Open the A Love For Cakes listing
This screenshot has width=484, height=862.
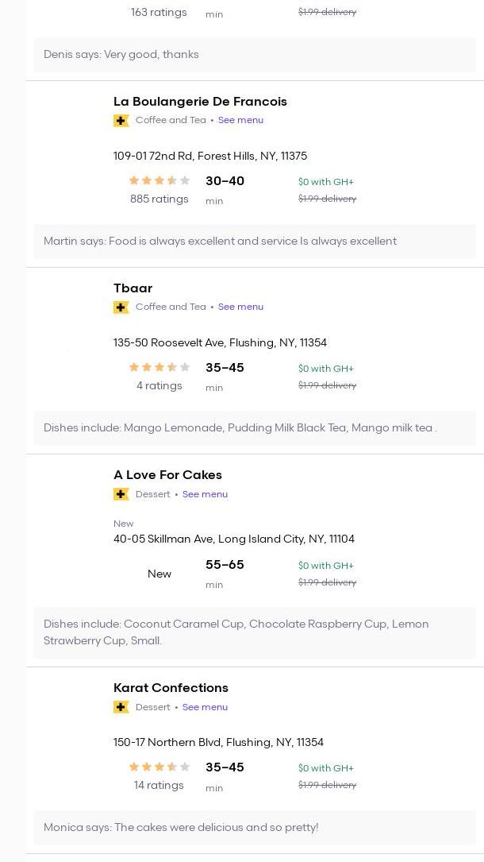coord(167,475)
